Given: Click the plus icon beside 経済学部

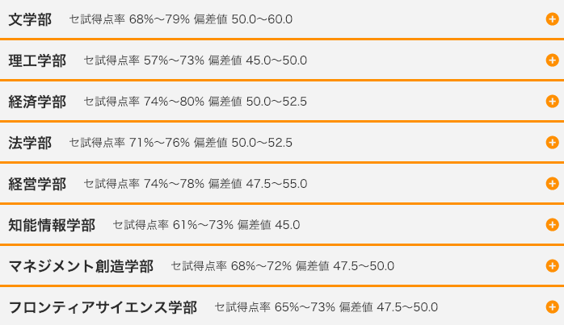Looking at the screenshot, I should [x=552, y=102].
